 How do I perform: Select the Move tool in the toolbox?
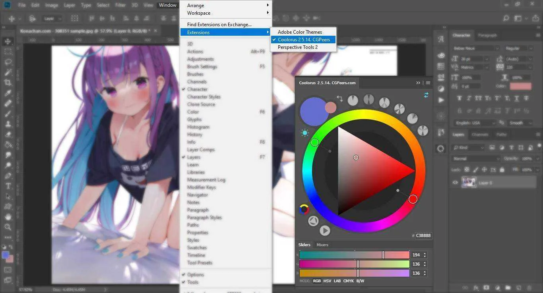pyautogui.click(x=8, y=41)
